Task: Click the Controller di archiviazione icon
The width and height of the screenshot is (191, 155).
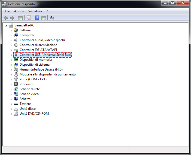Action: tap(16, 45)
